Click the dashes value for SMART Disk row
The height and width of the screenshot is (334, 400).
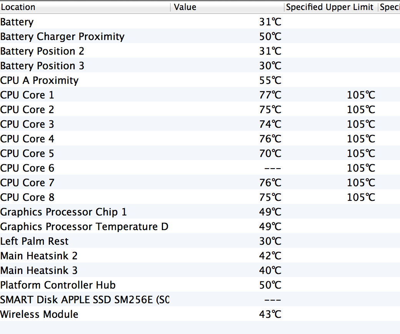click(272, 300)
